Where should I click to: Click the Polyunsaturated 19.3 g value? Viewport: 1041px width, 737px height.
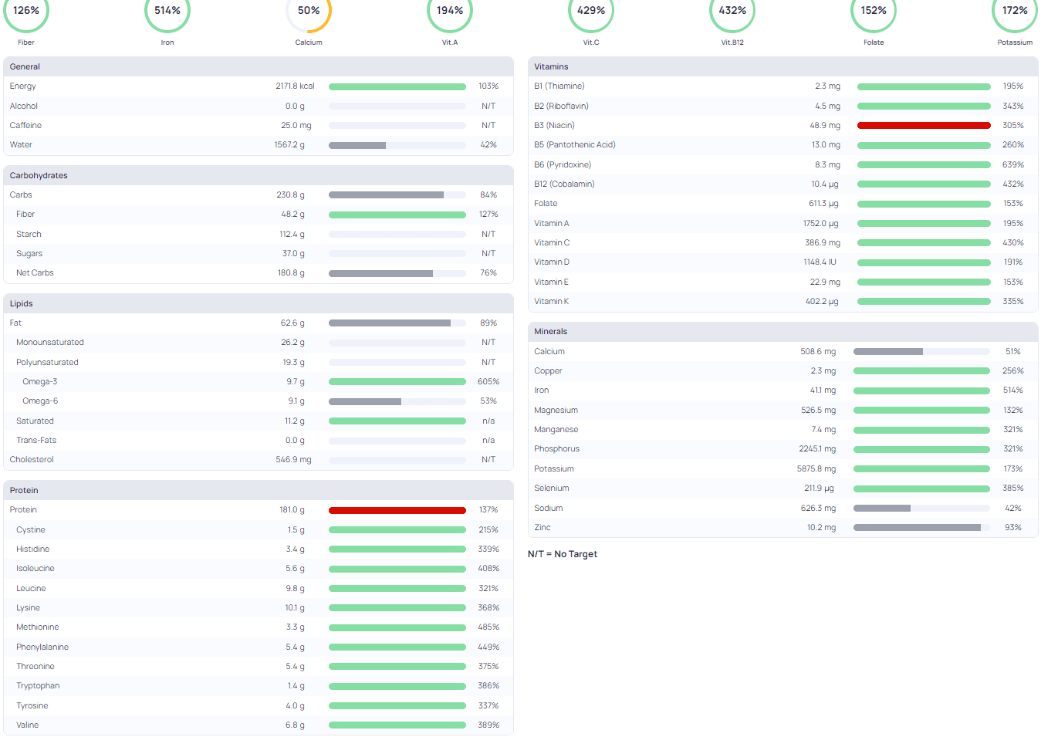click(x=293, y=363)
